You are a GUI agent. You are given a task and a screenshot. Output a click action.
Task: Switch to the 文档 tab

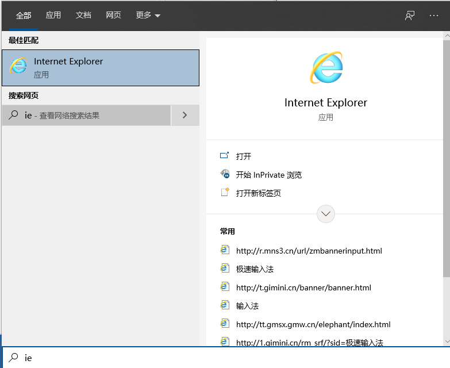(83, 16)
